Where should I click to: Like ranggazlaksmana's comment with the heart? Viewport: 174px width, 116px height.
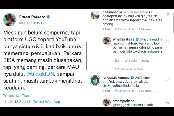tap(167, 80)
